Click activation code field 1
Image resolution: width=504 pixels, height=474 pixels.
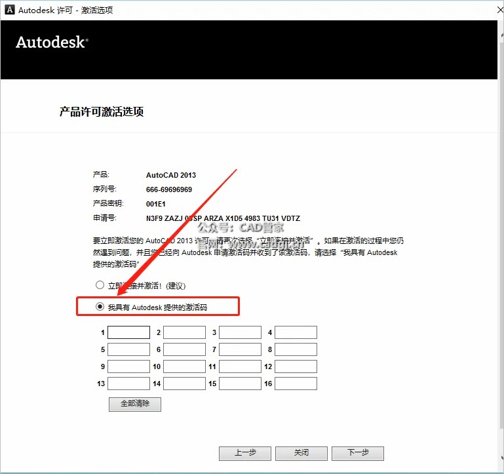pos(128,332)
